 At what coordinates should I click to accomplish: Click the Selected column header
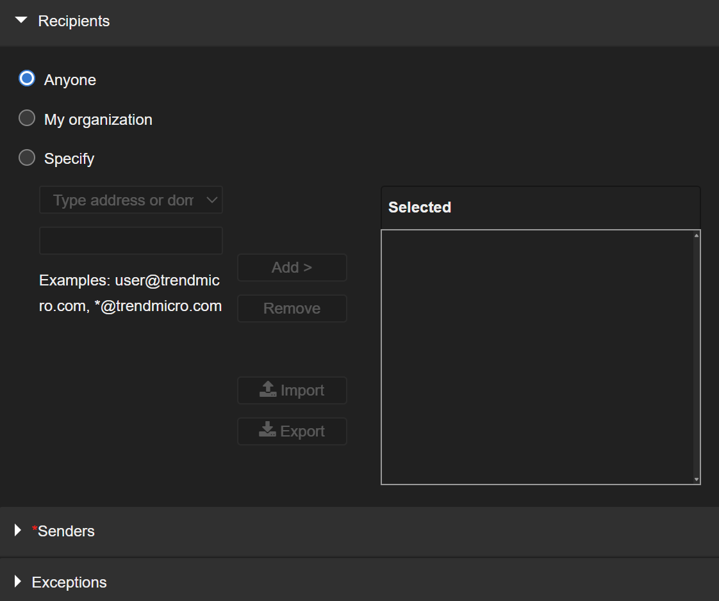[420, 207]
